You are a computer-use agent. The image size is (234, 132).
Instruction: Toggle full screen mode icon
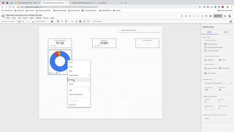coord(198,16)
